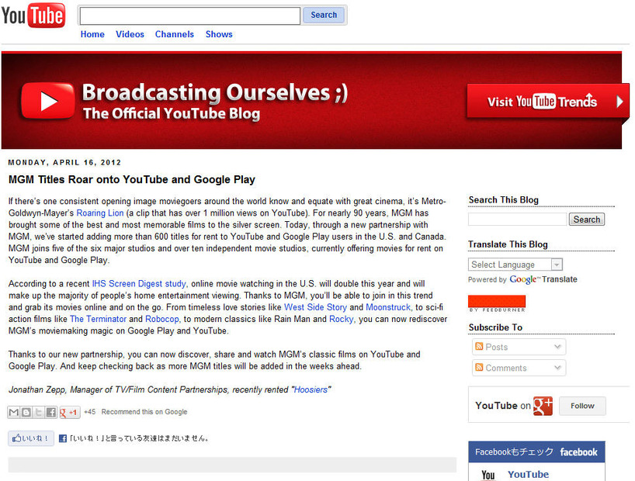
Task: Click the Facebook Like thumbs-up button
Action: [x=31, y=438]
